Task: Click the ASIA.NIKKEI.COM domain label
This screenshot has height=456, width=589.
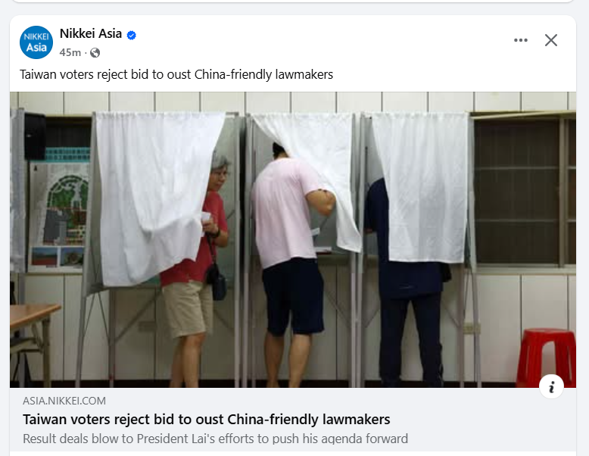Action: pyautogui.click(x=64, y=401)
